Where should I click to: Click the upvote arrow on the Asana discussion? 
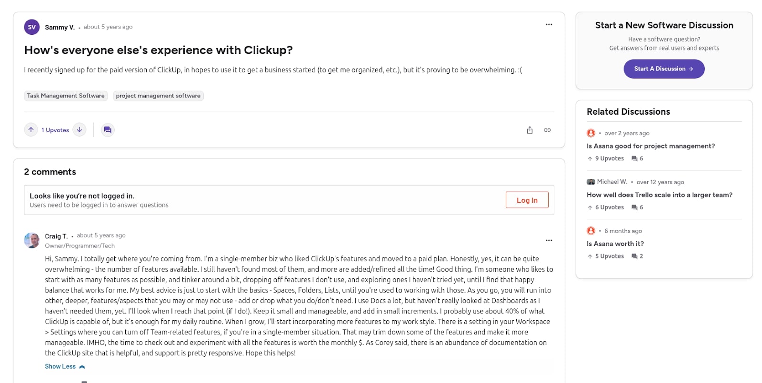point(590,158)
